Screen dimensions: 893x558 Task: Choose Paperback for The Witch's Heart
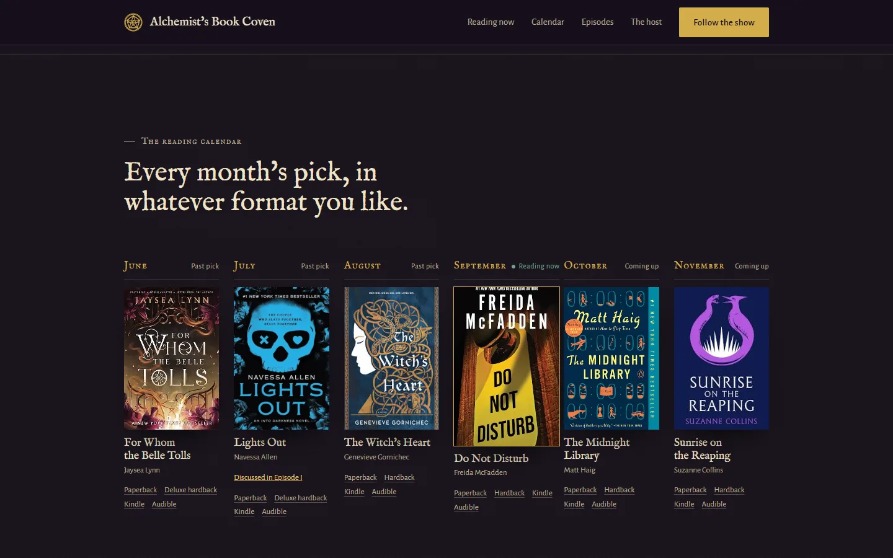[360, 477]
